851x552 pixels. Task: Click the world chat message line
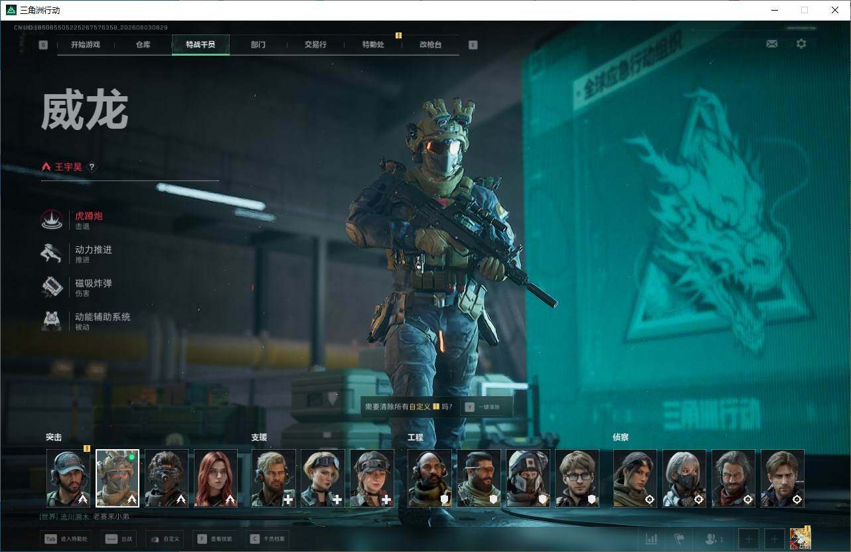pyautogui.click(x=84, y=517)
